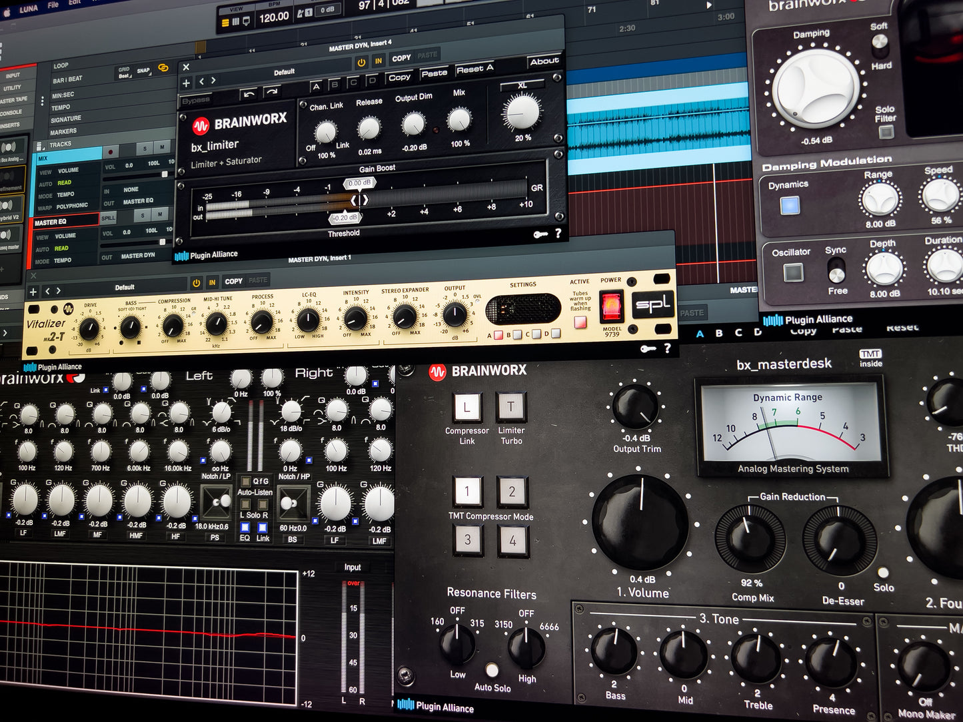Toggle the Auto Solo button in Resonance Filters
This screenshot has width=963, height=722.
[x=492, y=669]
